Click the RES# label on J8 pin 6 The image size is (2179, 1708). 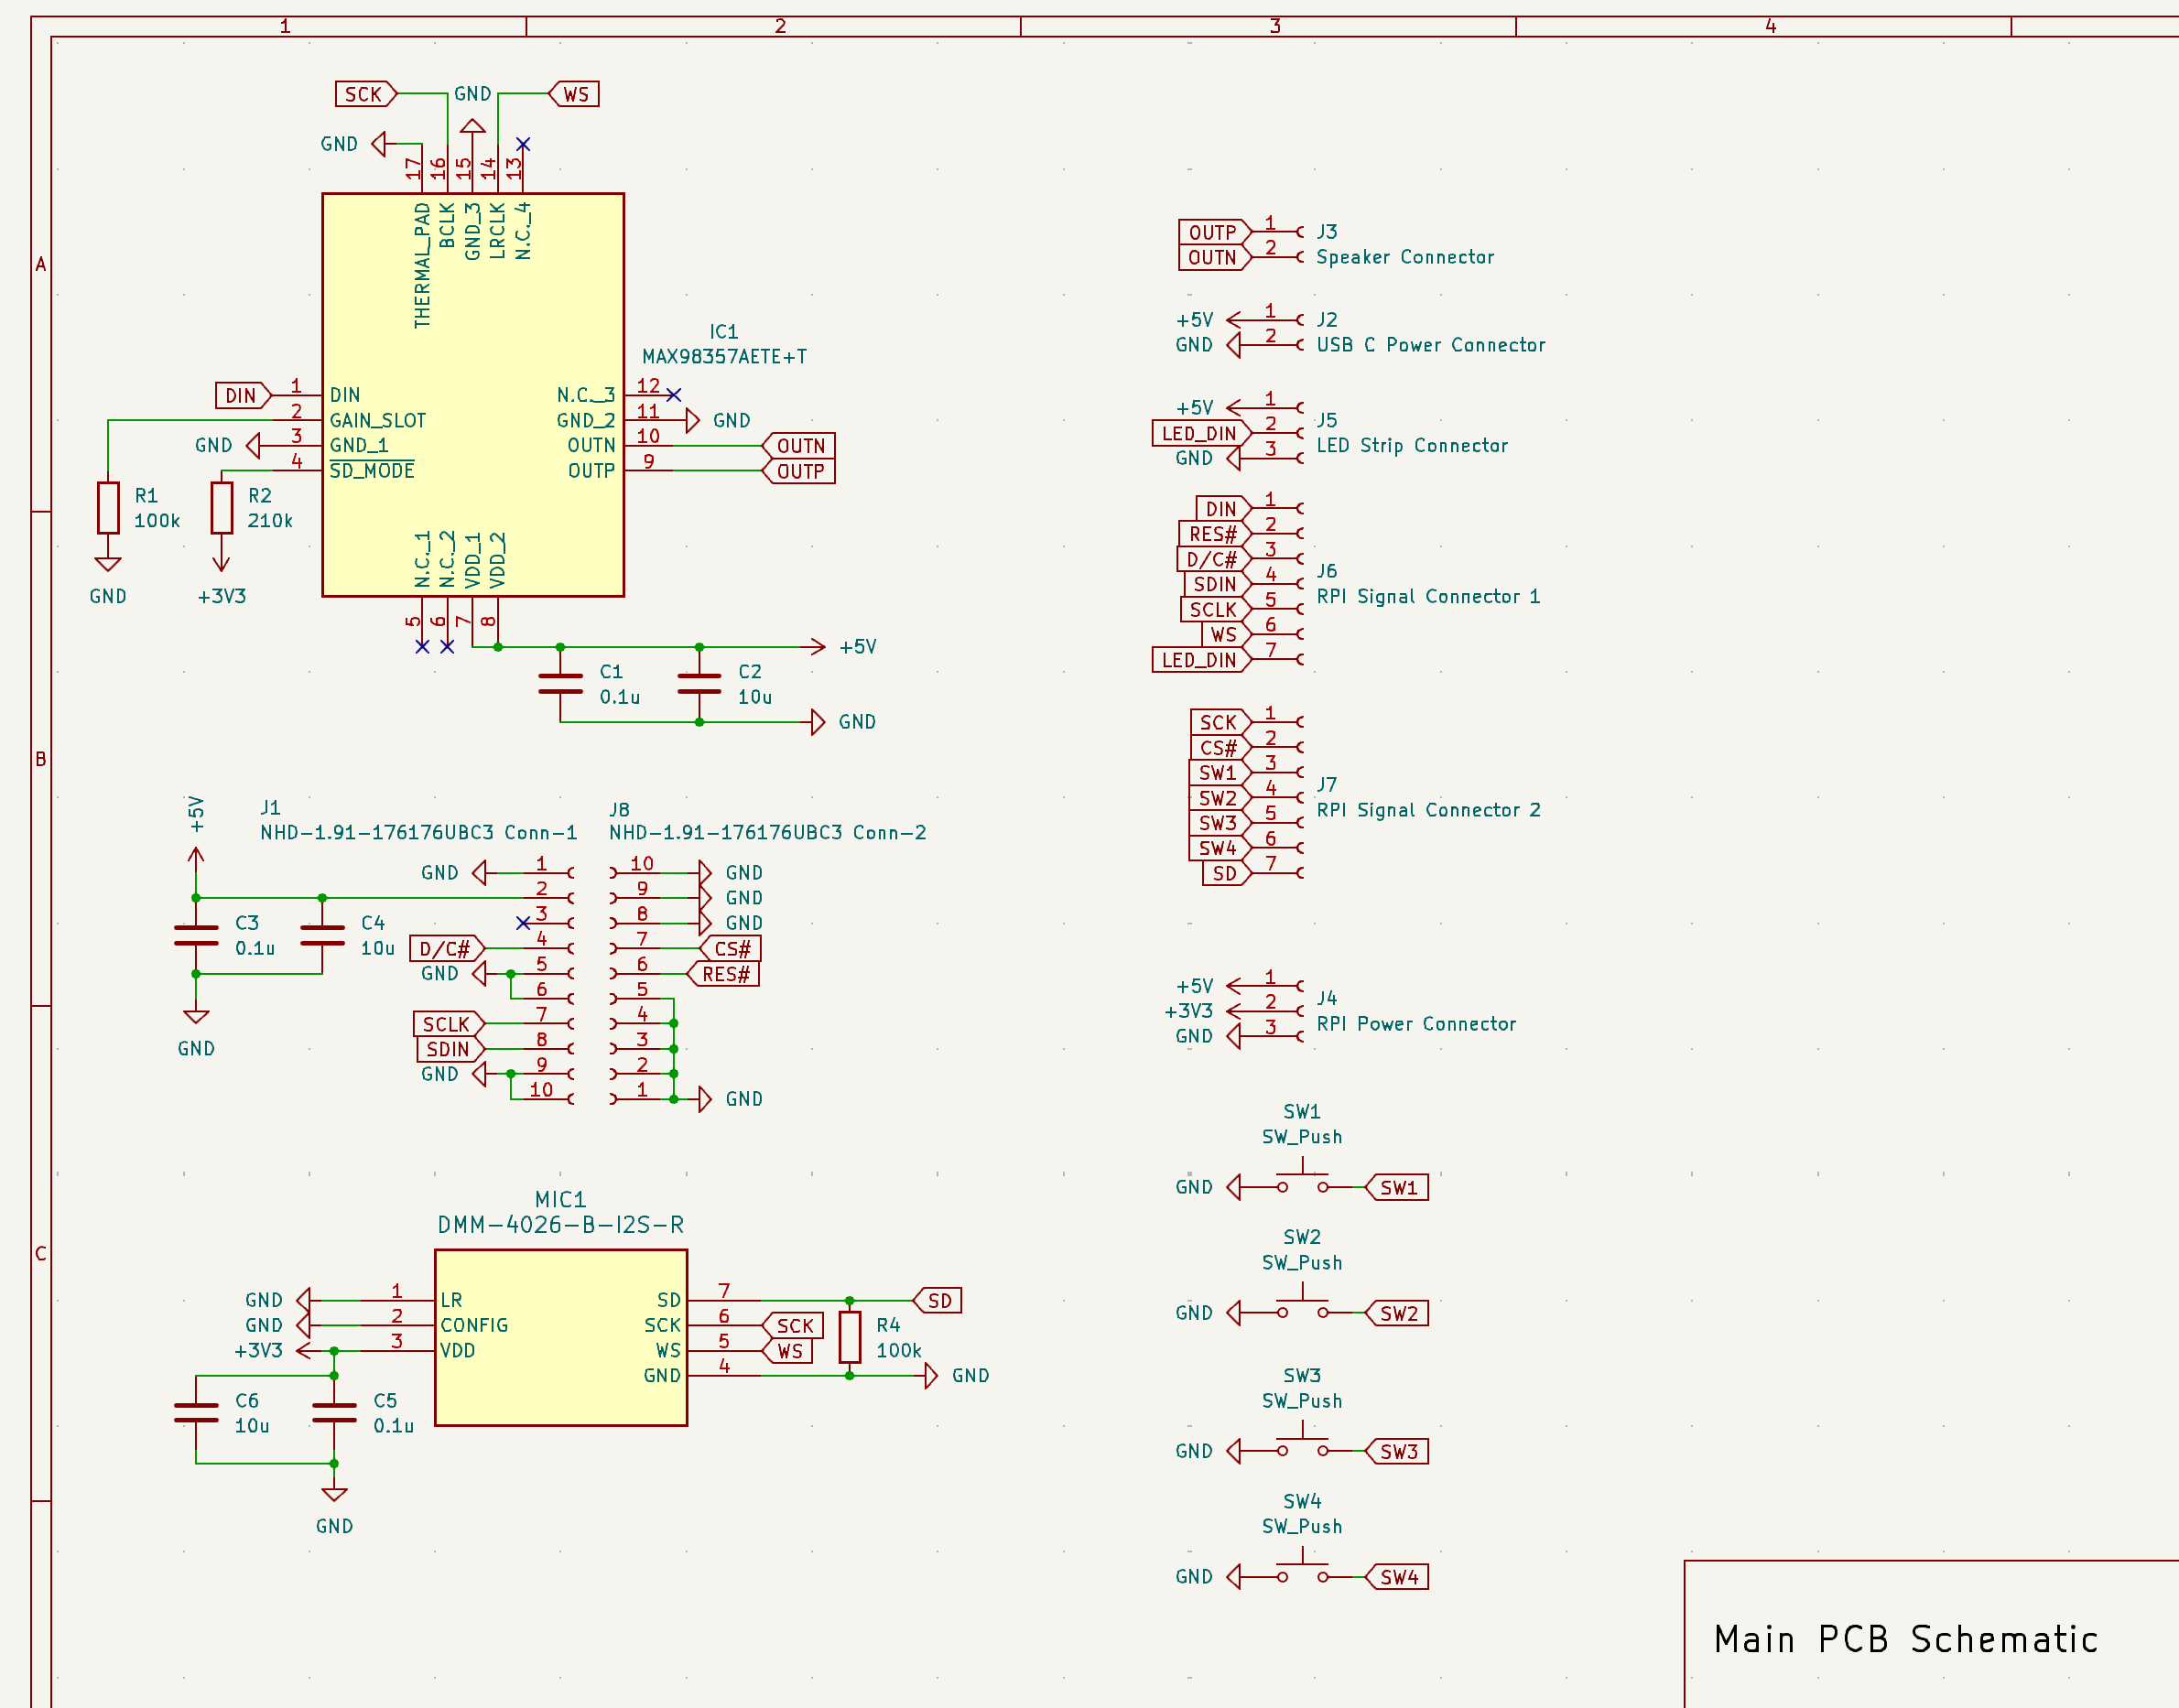pyautogui.click(x=723, y=973)
